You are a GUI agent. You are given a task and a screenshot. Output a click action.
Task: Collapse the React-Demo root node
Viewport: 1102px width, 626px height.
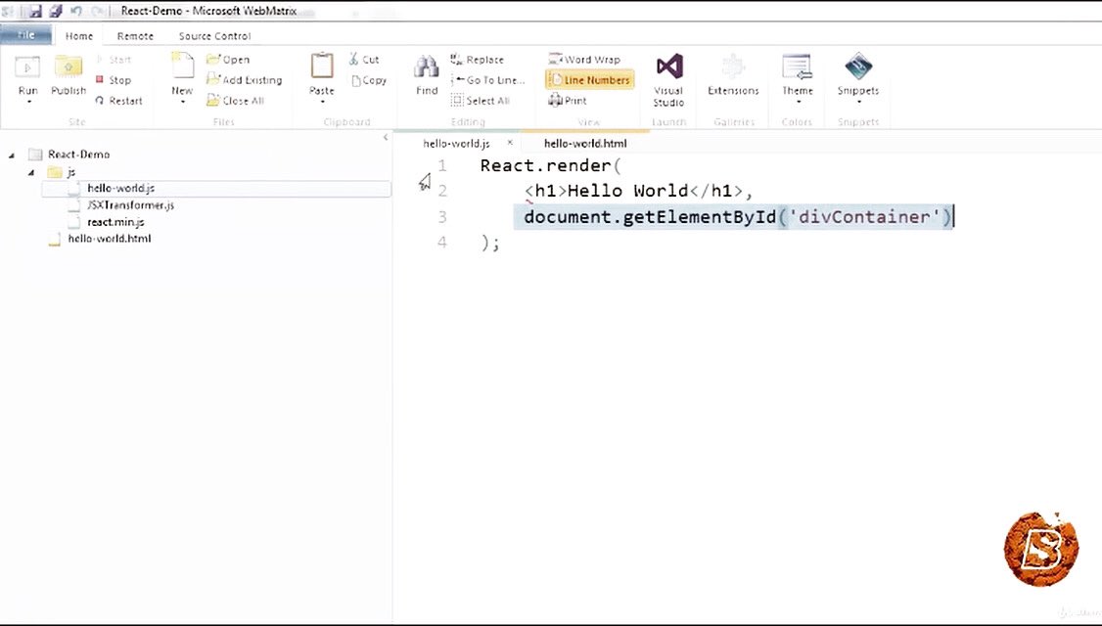click(11, 156)
